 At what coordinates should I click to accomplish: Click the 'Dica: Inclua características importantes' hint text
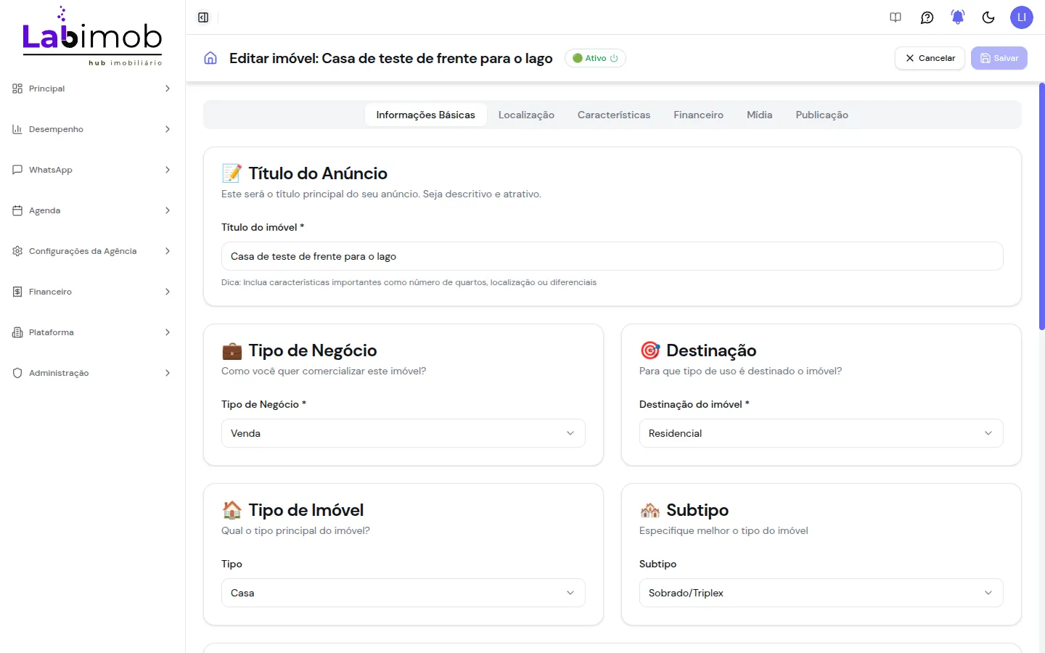pyautogui.click(x=409, y=282)
